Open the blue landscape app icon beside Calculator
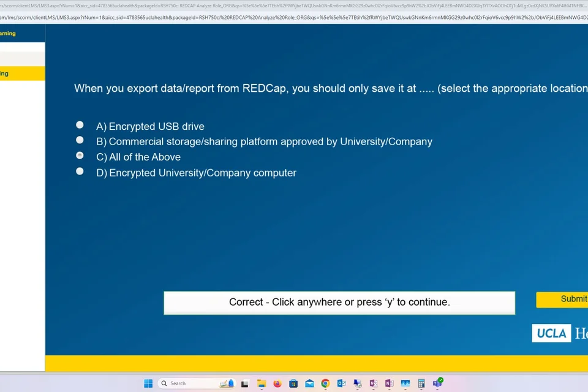Image resolution: width=588 pixels, height=392 pixels. pyautogui.click(x=405, y=383)
